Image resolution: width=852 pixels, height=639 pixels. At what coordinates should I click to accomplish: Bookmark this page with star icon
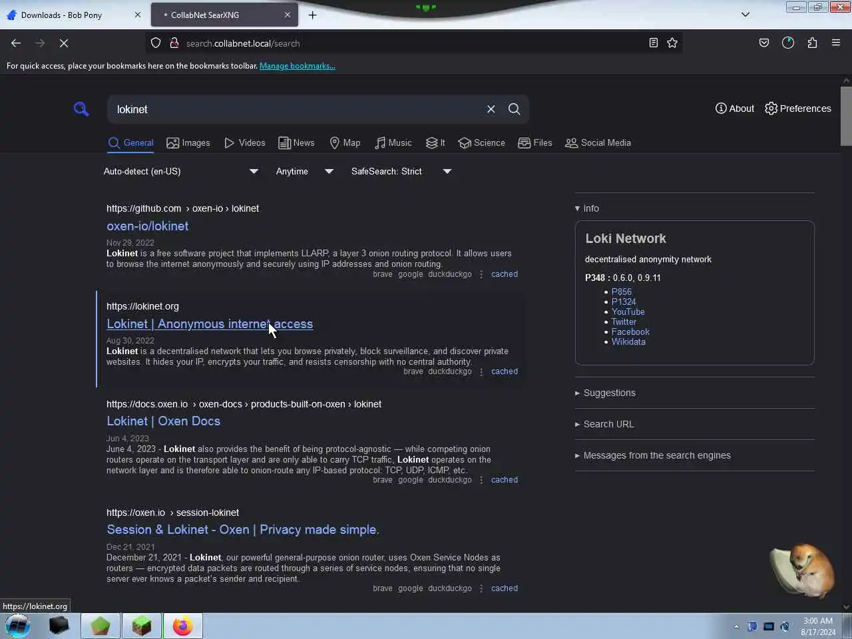tap(672, 43)
